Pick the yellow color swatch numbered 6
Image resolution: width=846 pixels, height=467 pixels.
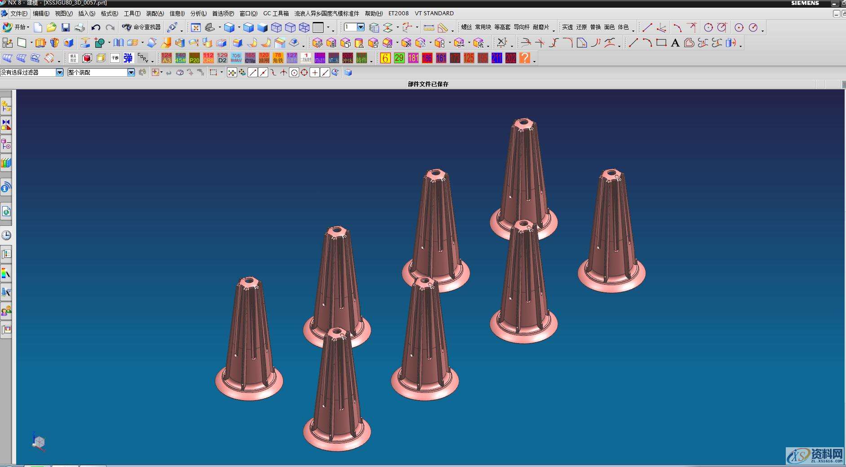click(385, 58)
